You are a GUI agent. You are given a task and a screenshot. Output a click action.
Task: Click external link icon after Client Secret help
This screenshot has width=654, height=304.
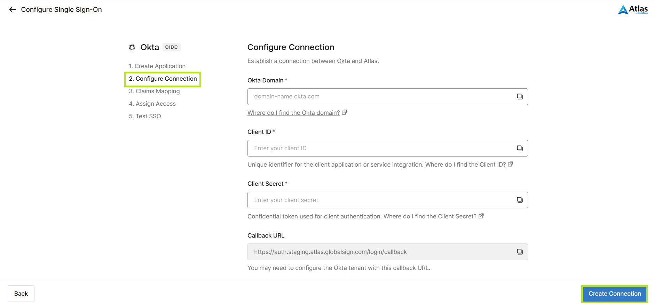481,216
